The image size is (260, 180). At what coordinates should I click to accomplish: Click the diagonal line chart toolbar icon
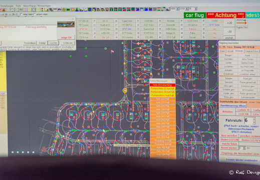click(x=85, y=9)
